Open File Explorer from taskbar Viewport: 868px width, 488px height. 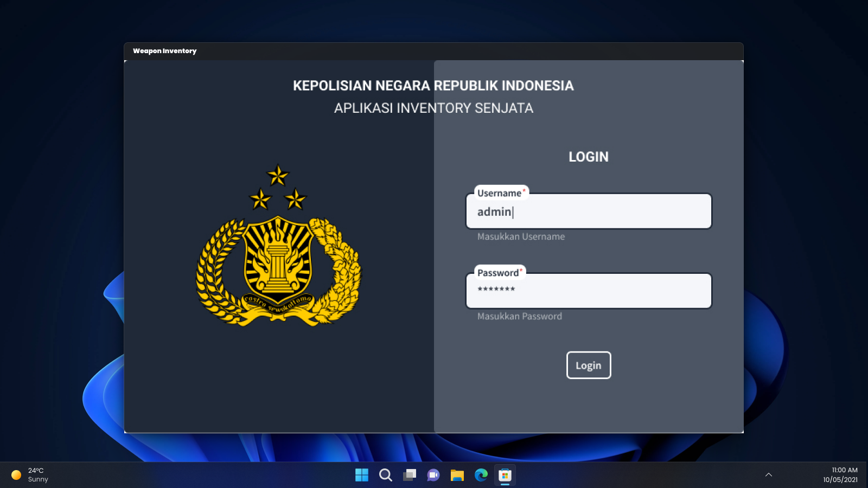point(457,475)
